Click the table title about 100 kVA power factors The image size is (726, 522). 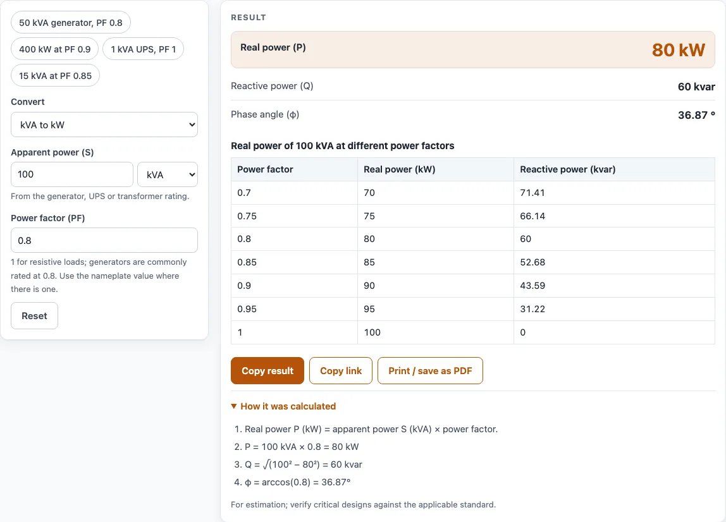pos(343,146)
